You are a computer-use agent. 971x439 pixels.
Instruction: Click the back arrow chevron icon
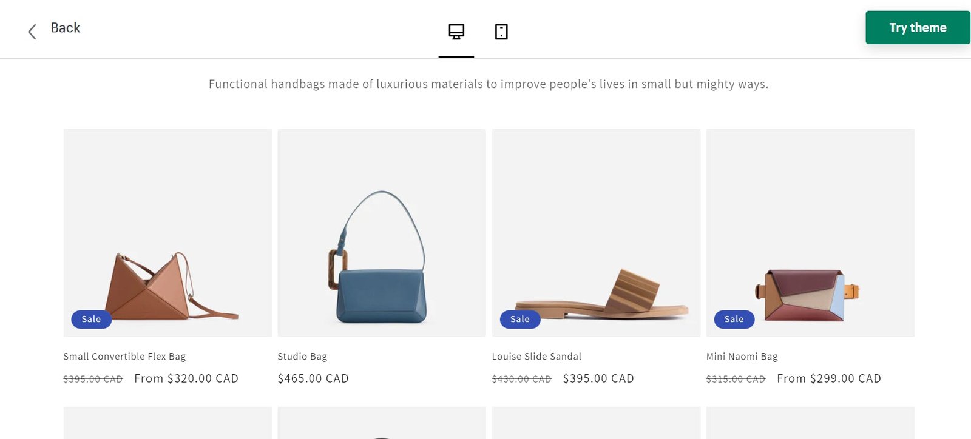[32, 32]
